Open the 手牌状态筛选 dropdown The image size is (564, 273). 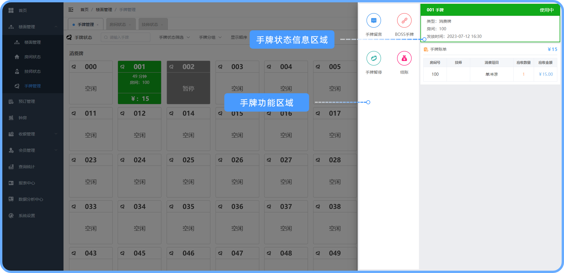(x=175, y=37)
